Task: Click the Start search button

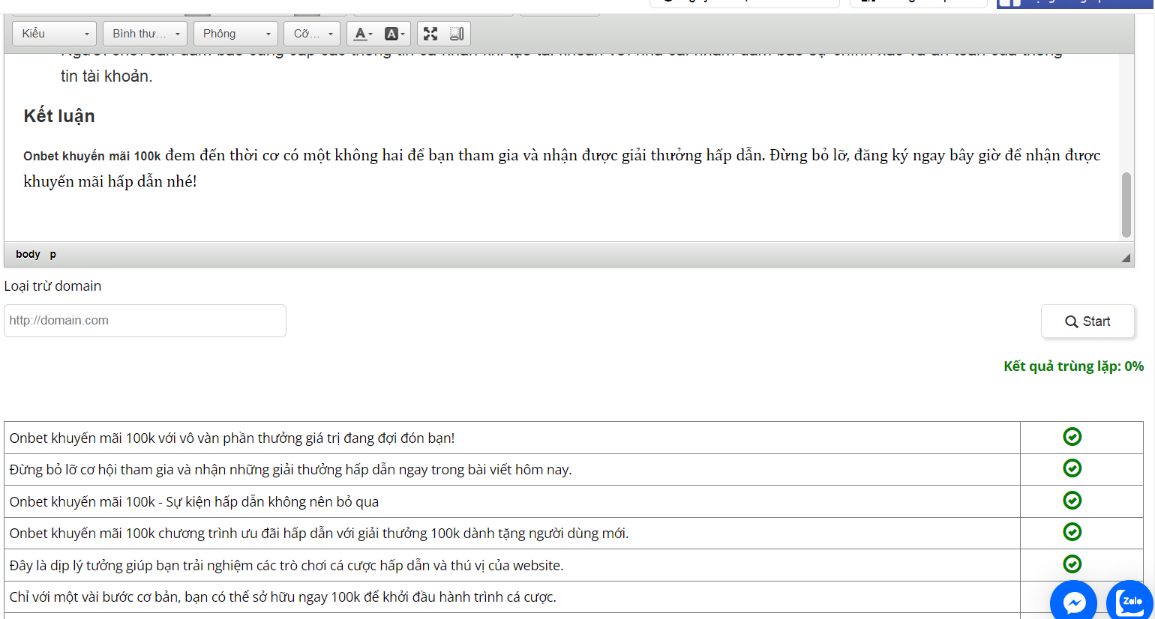Action: point(1087,321)
